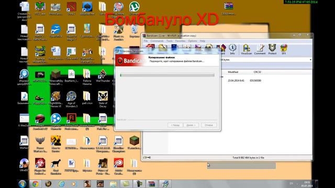Open the File menu in WinRAR
This screenshot has width=335, height=188.
tap(146, 41)
